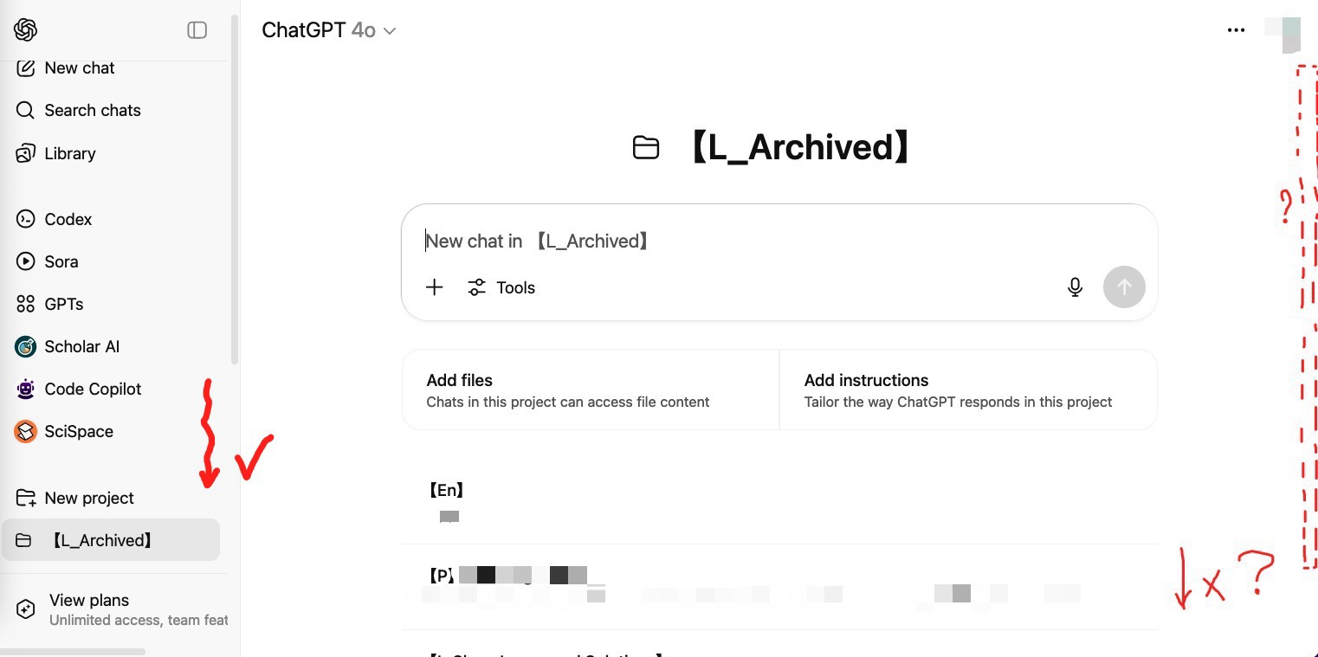Select the 【L_Archived】 project in the sidebar
Image resolution: width=1318 pixels, height=657 pixels.
click(111, 540)
